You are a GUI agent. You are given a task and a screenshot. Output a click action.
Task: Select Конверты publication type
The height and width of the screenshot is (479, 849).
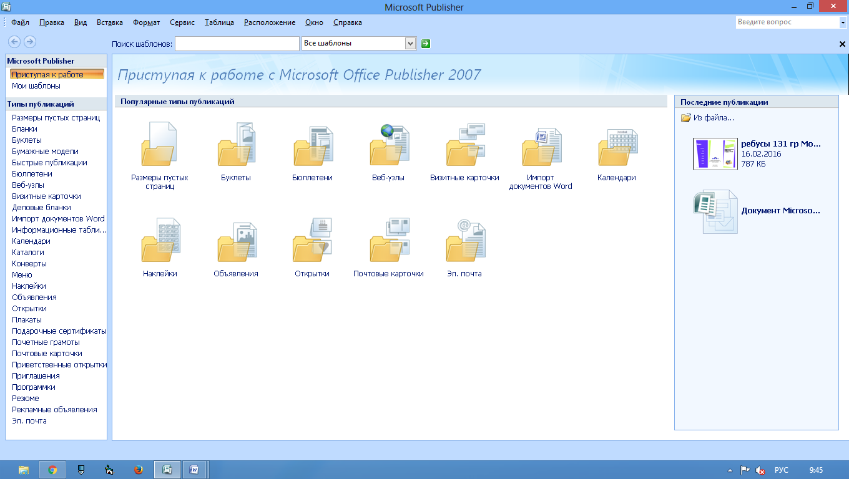[29, 264]
